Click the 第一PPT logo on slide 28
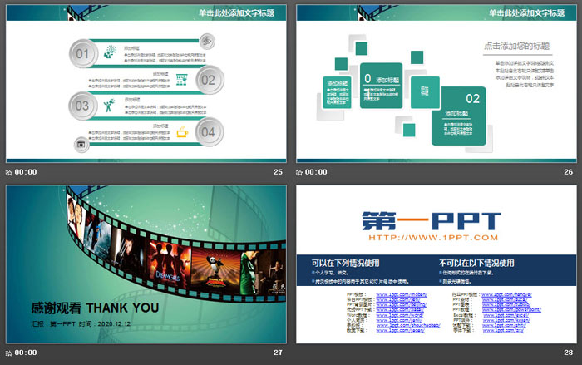Viewport: 582px width, 365px height. pyautogui.click(x=432, y=221)
